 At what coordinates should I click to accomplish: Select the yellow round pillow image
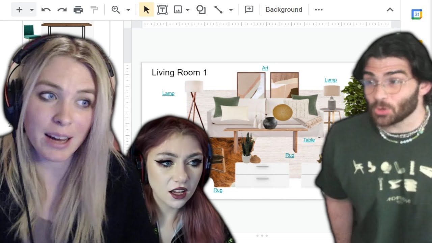tap(282, 112)
